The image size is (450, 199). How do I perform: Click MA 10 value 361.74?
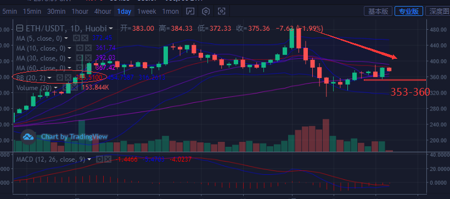coord(105,48)
